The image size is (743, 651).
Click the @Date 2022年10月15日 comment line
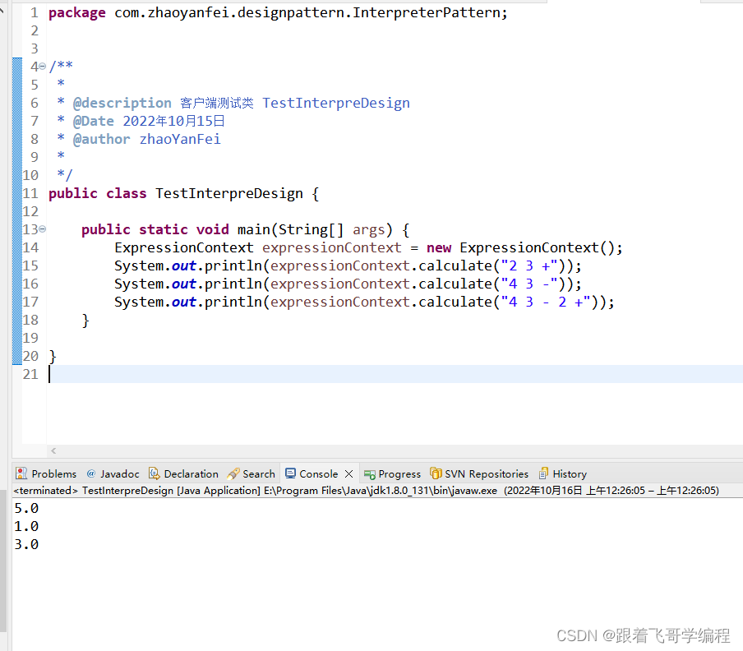[148, 122]
